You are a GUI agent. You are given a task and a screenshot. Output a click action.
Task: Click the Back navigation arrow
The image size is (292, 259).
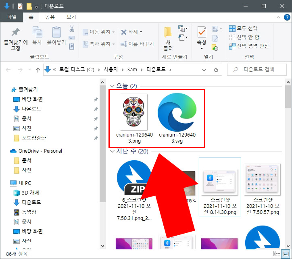click(8, 70)
